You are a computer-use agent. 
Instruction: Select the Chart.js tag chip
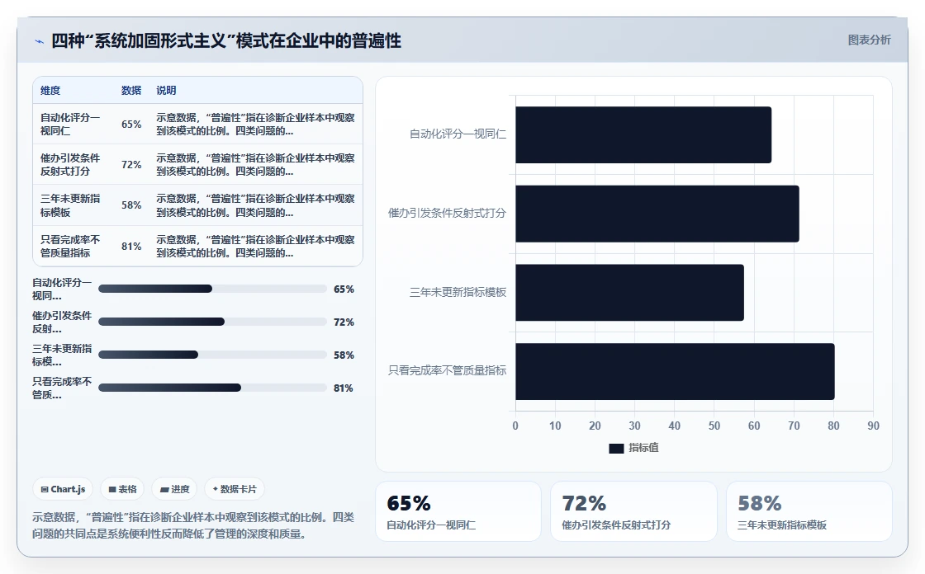(63, 489)
